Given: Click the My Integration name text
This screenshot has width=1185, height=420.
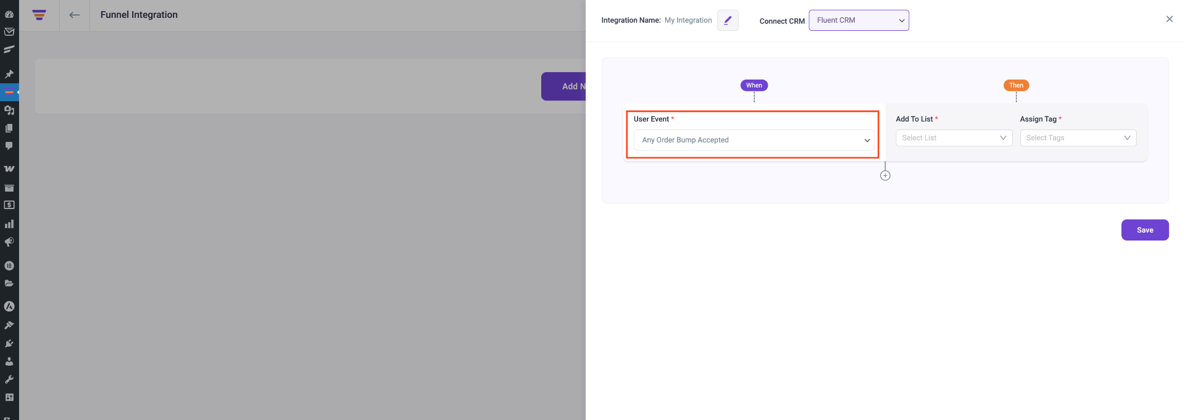Looking at the screenshot, I should tap(688, 20).
